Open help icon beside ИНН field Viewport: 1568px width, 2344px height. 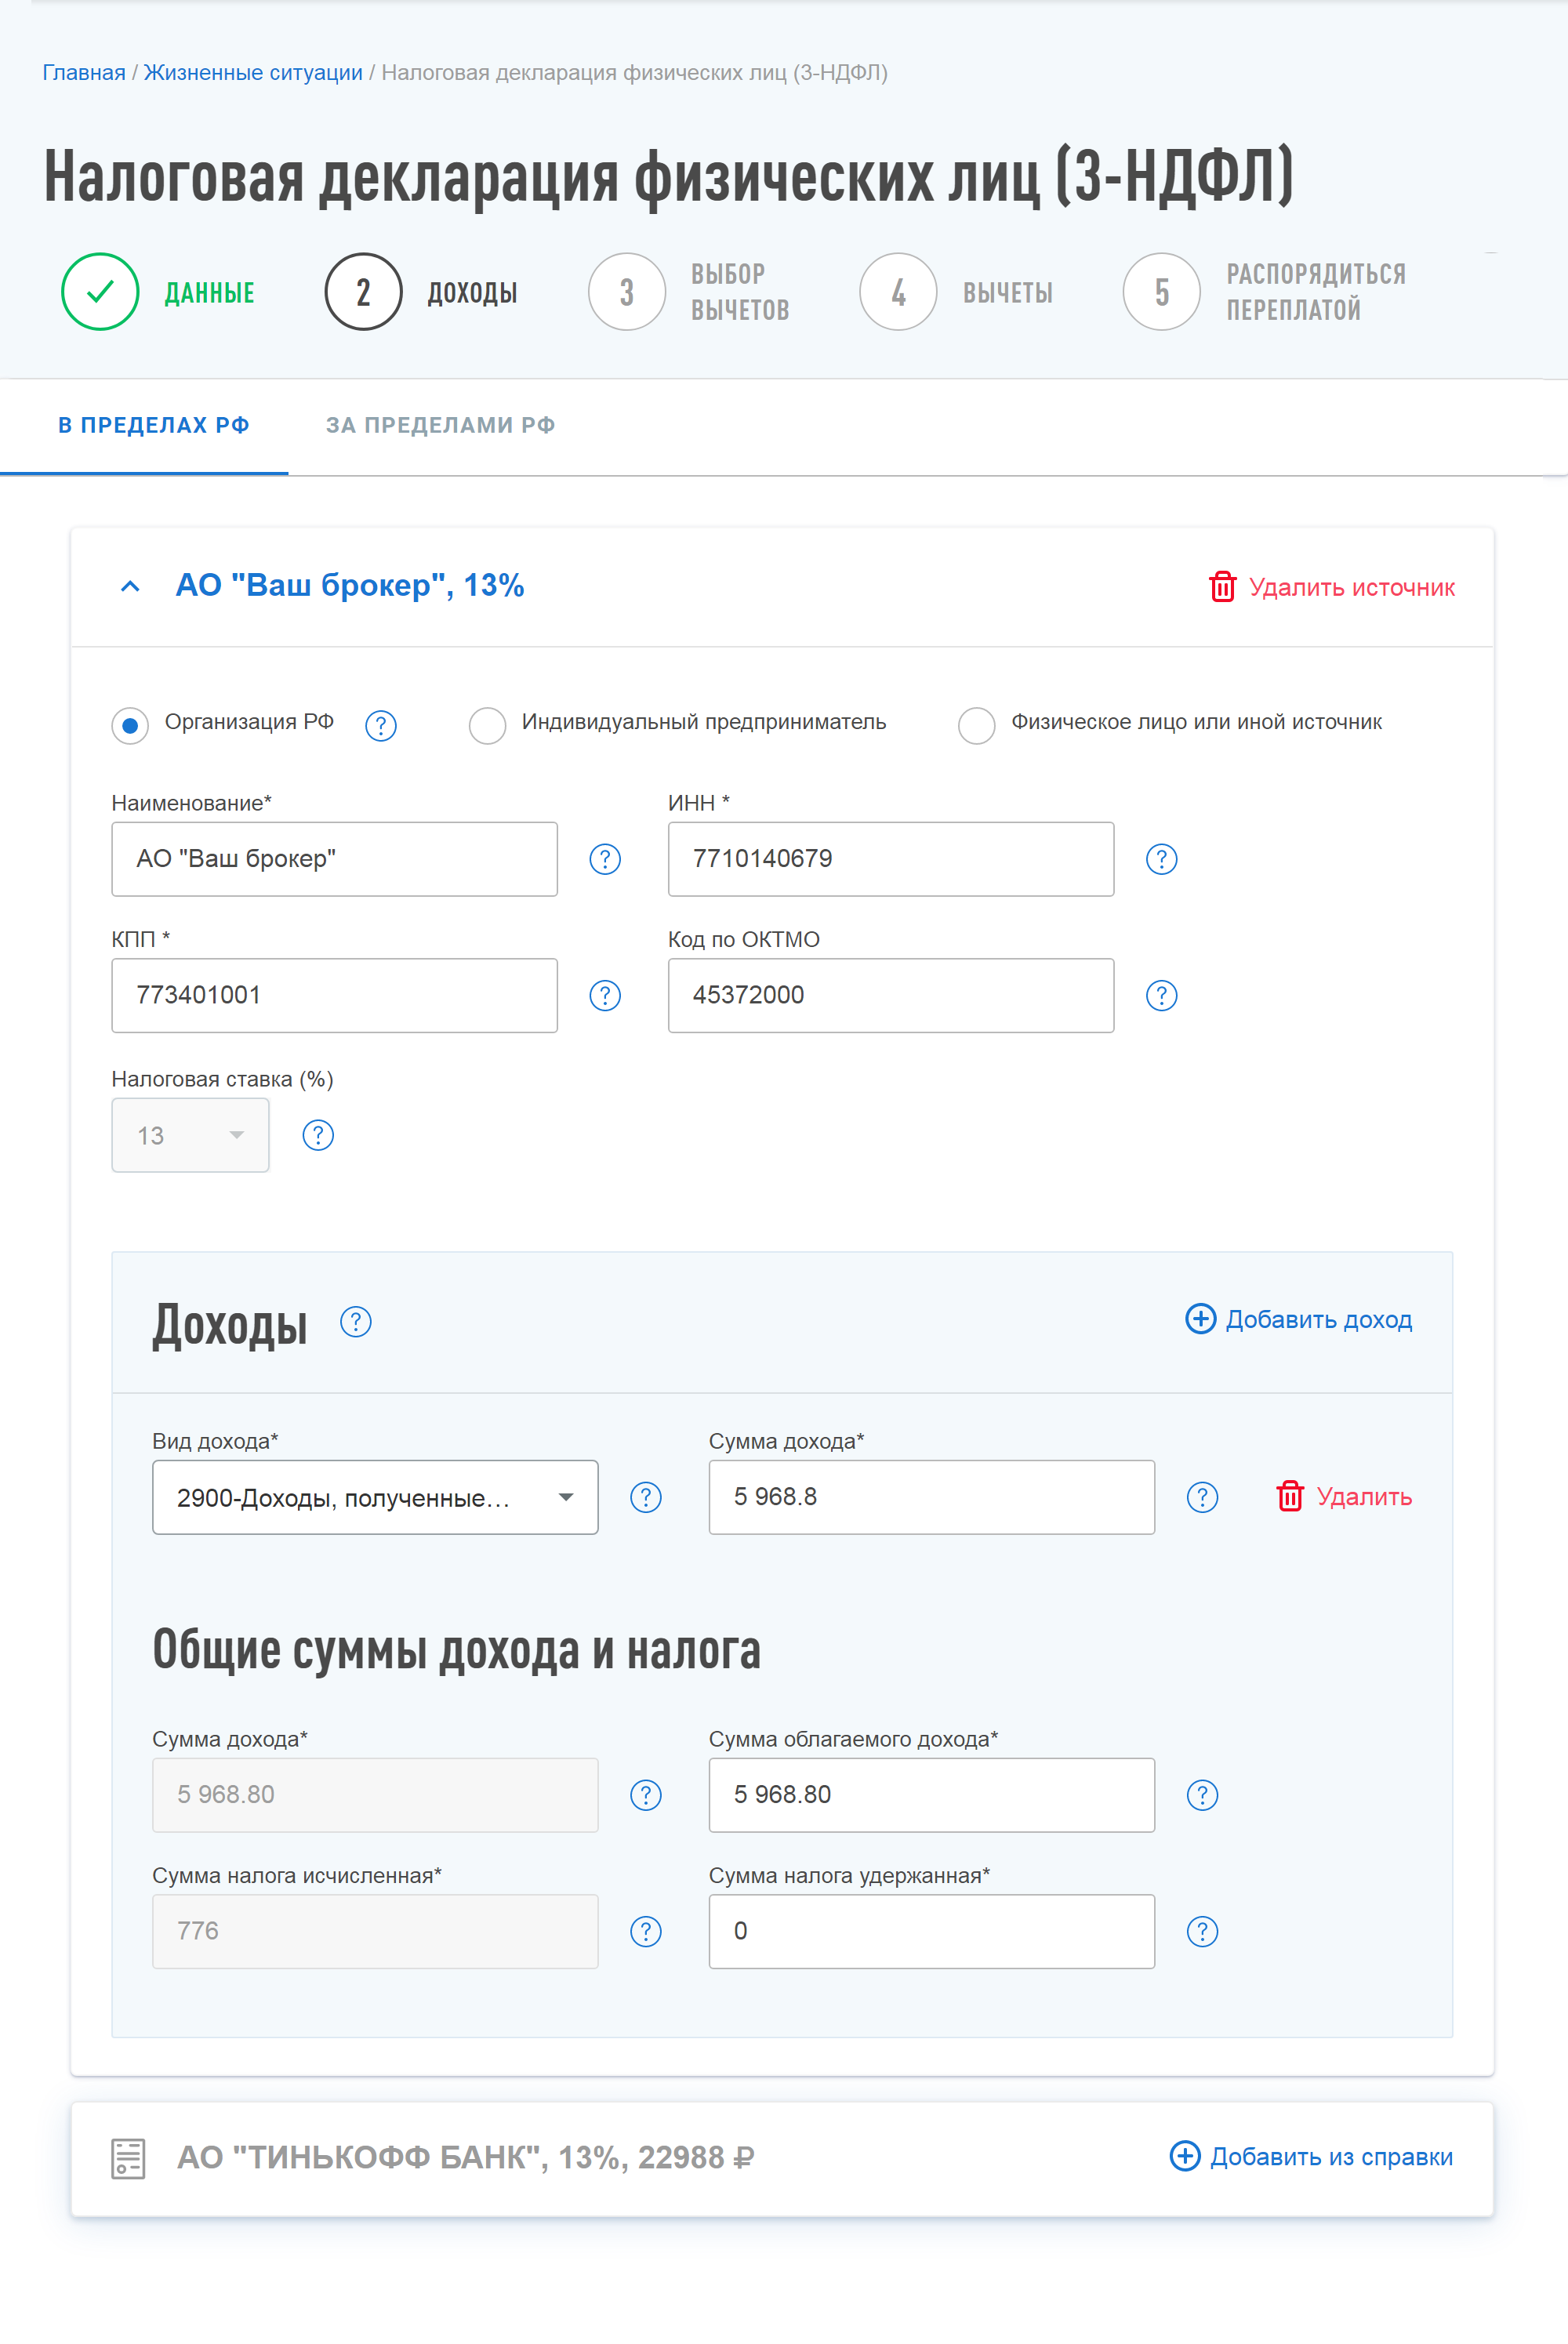point(1161,859)
